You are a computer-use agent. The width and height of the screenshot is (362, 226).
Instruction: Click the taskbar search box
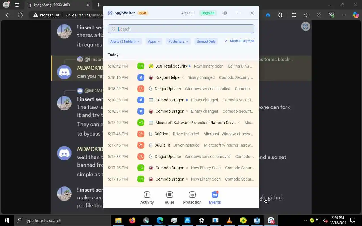62,220
